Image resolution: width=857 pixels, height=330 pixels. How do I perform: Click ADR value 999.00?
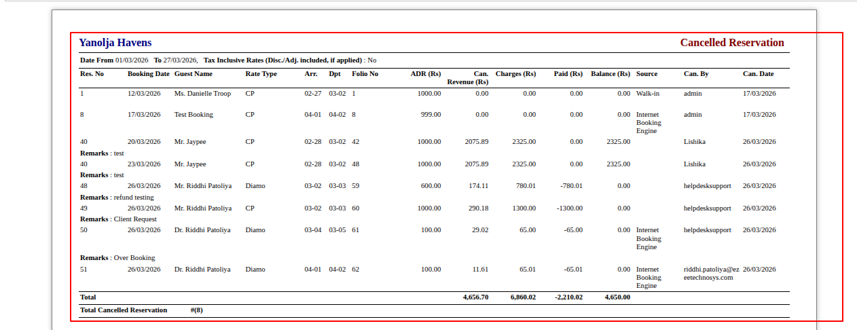(x=431, y=115)
